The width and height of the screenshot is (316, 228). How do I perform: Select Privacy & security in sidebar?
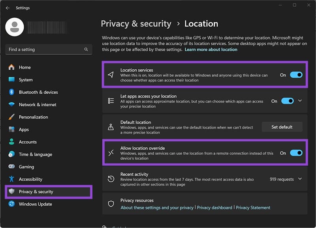tap(48, 192)
